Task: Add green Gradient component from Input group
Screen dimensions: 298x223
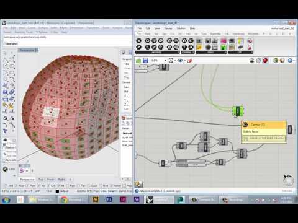Action: pos(223,47)
